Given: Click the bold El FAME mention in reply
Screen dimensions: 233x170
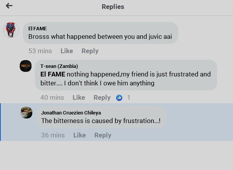Looking at the screenshot, I should click(52, 74).
